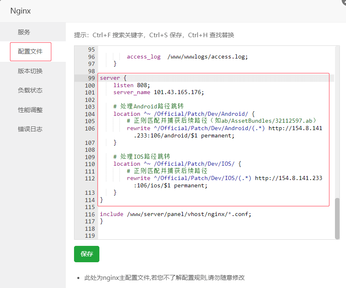Click the IOS rewrite rule line
The width and height of the screenshot is (346, 288).
224,178
